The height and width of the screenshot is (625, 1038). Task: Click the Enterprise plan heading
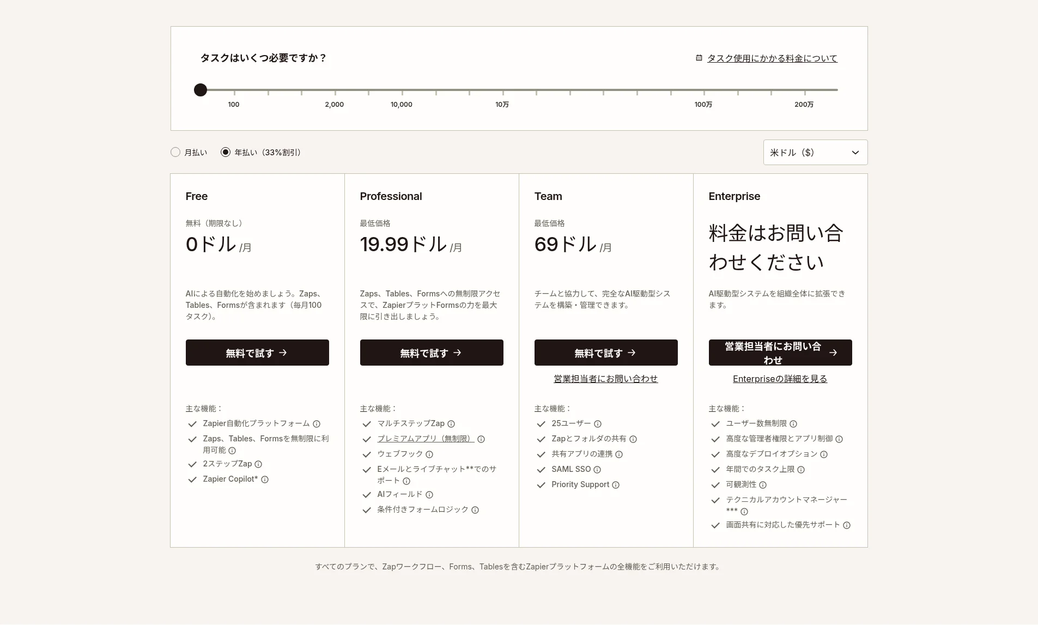pyautogui.click(x=735, y=196)
